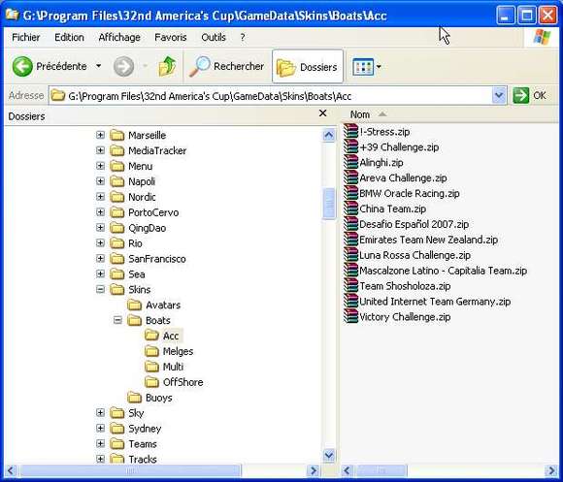Click the grey forward arrow button
563x482 pixels.
coord(123,66)
